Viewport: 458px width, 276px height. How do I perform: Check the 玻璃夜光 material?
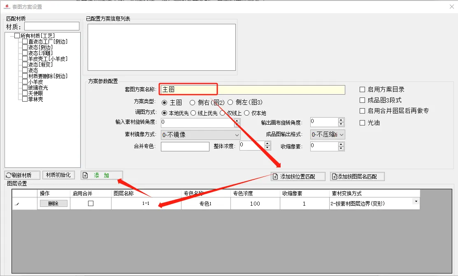coord(25,88)
